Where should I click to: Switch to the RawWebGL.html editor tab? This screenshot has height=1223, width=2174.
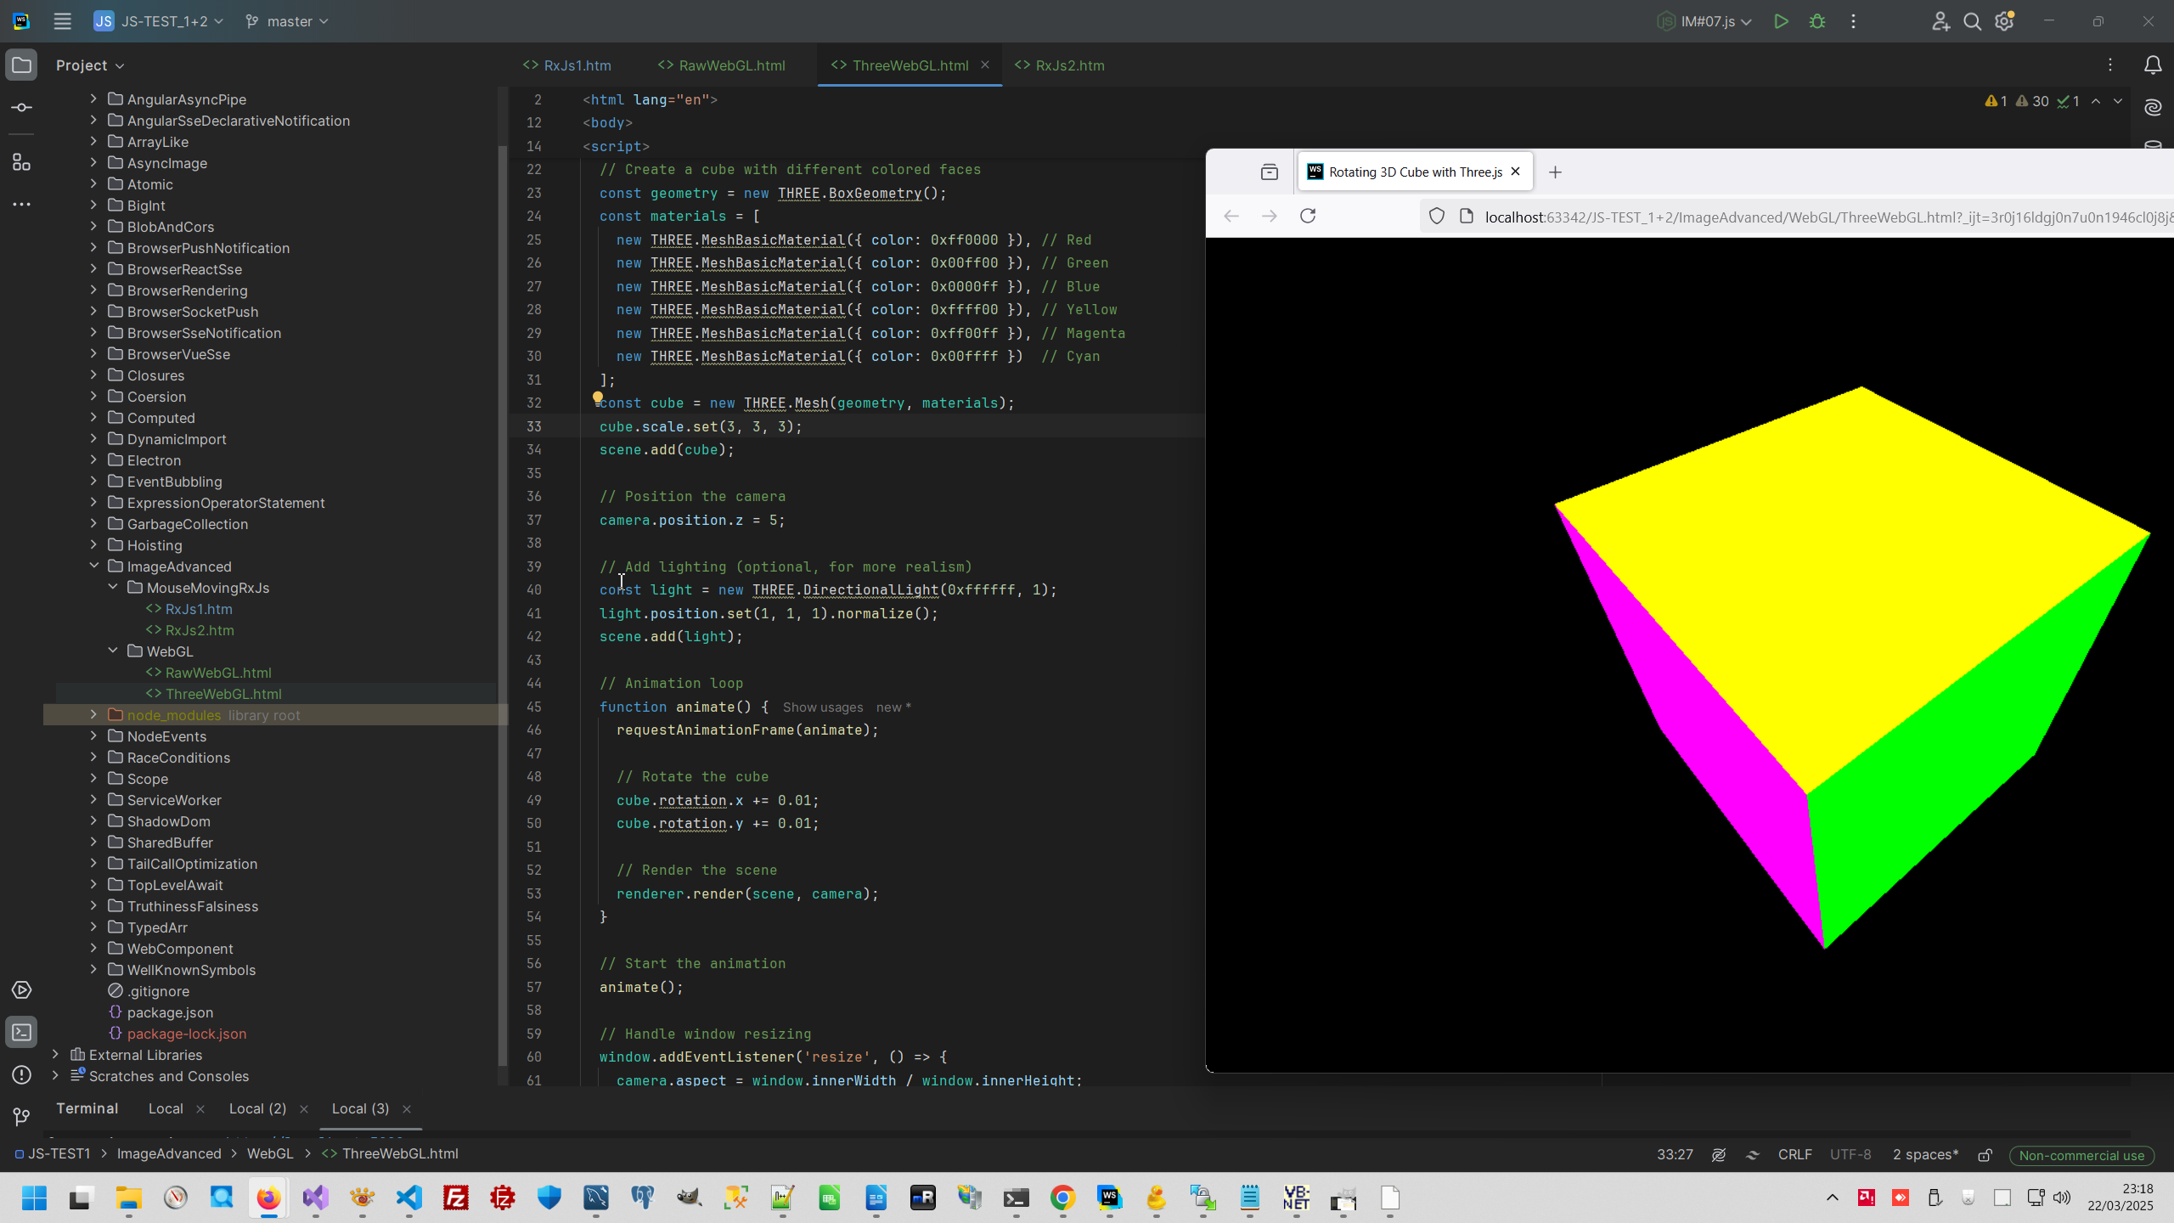(x=731, y=65)
